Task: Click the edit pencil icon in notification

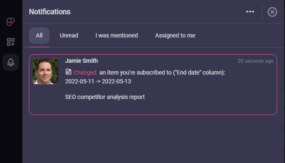Action: [68, 72]
